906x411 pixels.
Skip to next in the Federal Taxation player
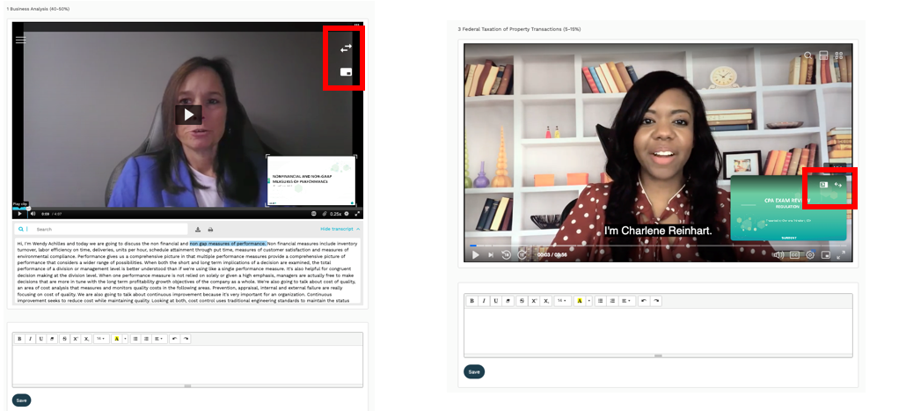(x=491, y=255)
